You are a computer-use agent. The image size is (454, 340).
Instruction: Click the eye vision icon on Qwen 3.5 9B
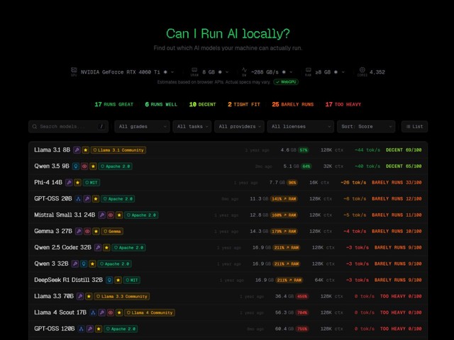click(84, 166)
